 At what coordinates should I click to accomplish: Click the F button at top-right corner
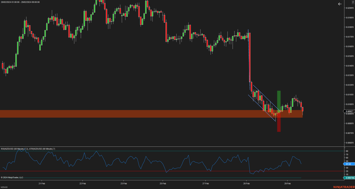pyautogui.click(x=353, y=2)
